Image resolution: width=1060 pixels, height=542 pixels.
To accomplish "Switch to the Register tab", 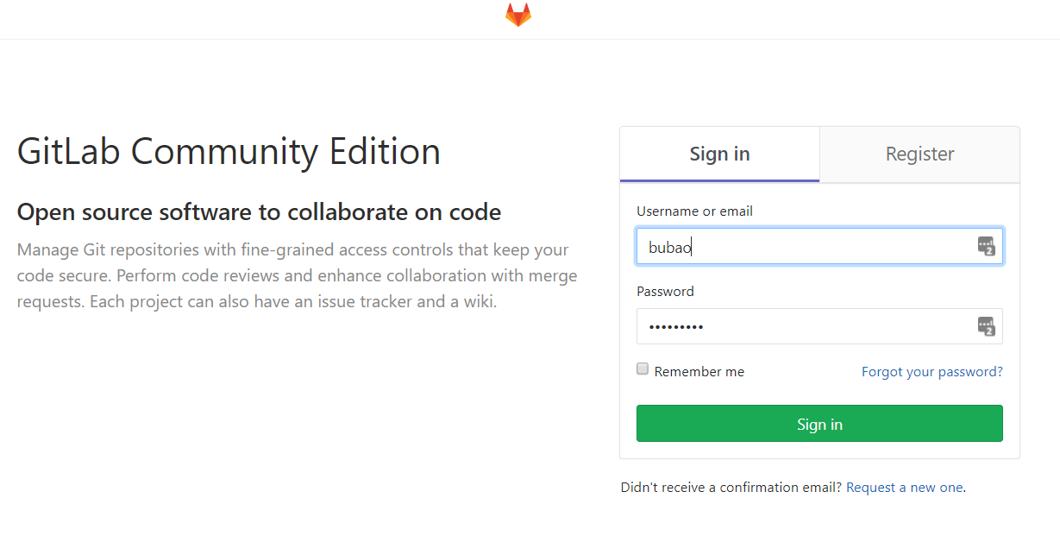I will (919, 154).
